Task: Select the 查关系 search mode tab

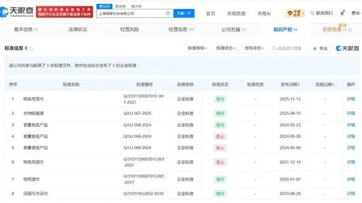Action: (x=136, y=6)
